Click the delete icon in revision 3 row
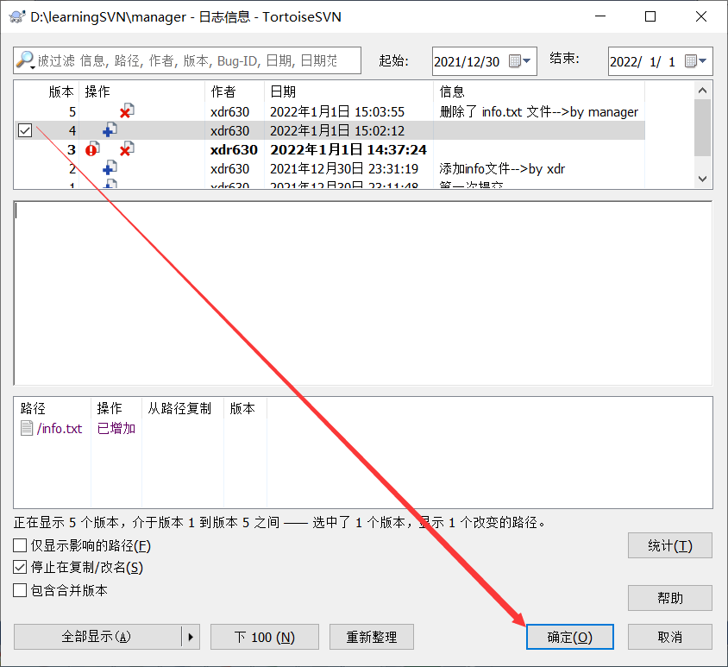The height and width of the screenshot is (667, 728). click(127, 148)
